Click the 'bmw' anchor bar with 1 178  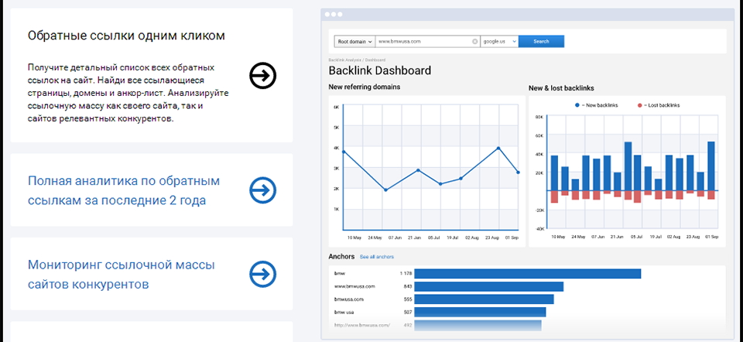click(x=528, y=274)
